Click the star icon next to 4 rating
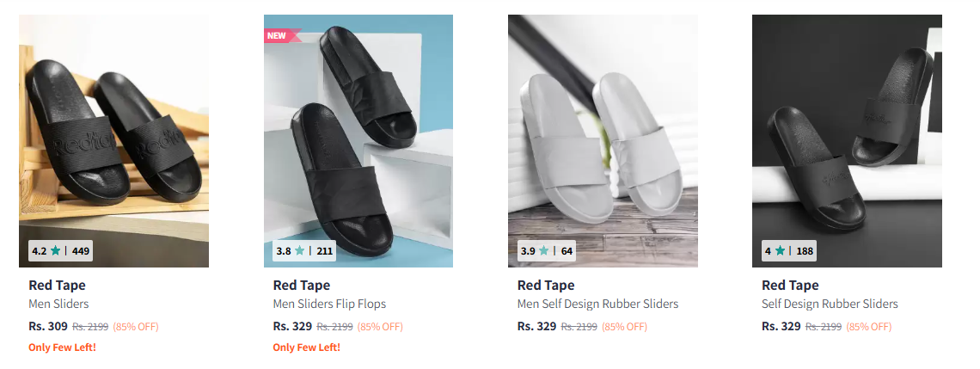 780,251
